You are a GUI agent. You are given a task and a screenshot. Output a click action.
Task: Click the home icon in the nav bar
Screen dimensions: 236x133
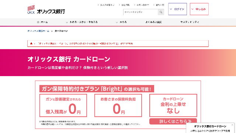click(x=38, y=22)
